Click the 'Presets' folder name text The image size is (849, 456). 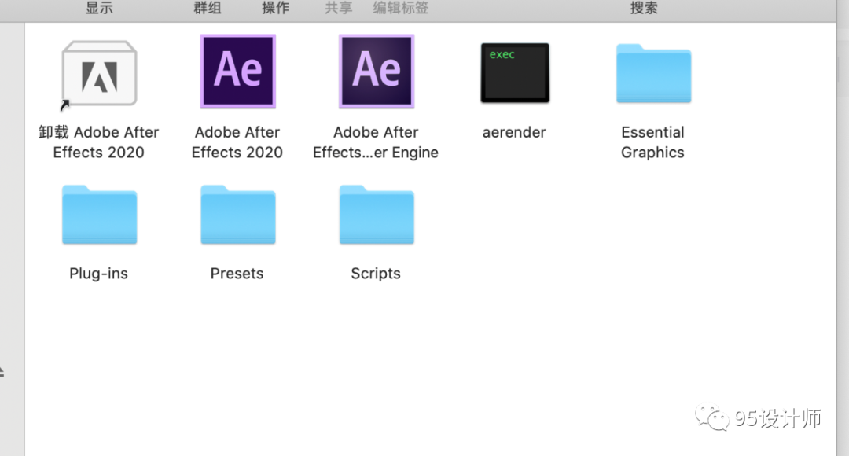(237, 274)
